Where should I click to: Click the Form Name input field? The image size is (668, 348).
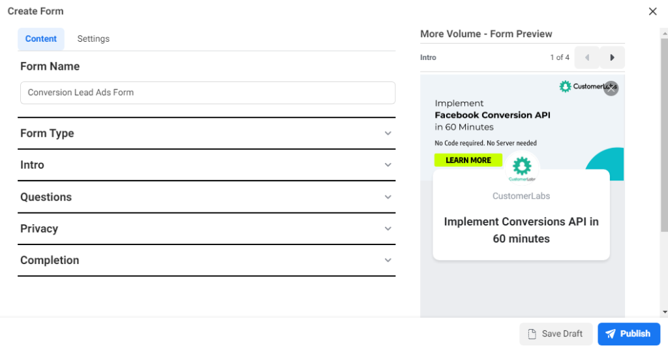(x=208, y=93)
